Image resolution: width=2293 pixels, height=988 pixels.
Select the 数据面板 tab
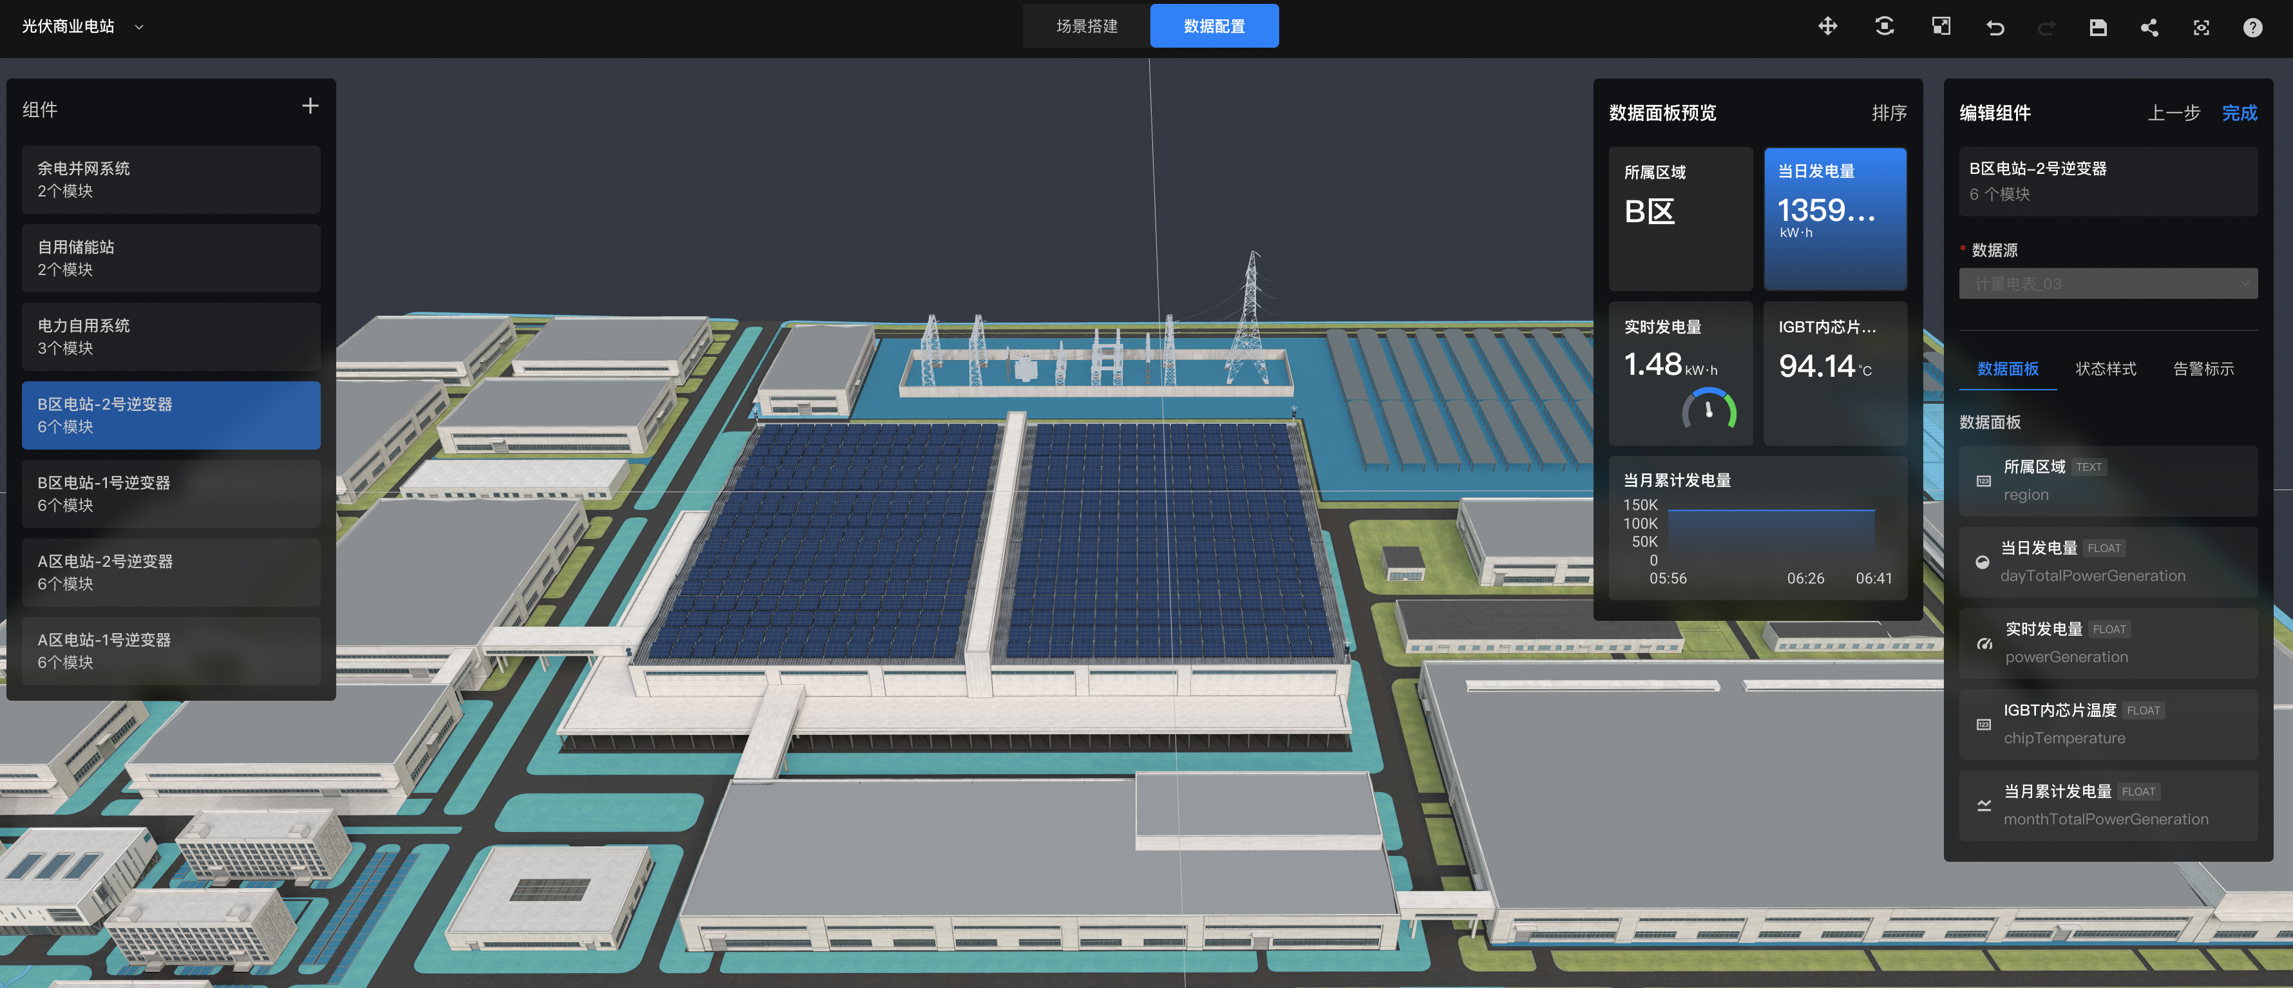click(x=2007, y=368)
